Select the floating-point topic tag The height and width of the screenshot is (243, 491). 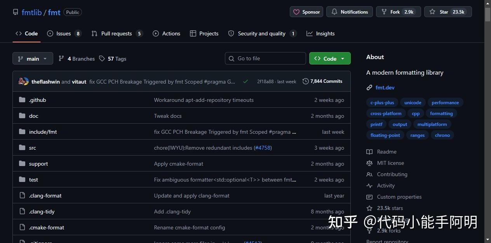click(x=385, y=135)
